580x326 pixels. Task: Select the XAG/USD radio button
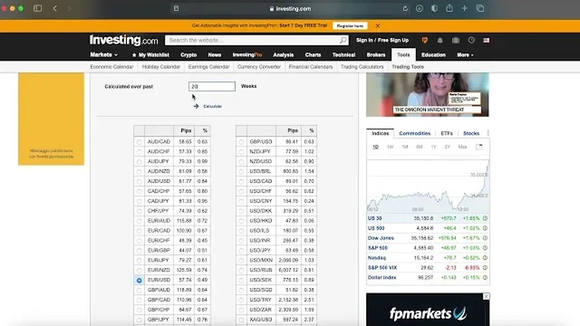click(241, 320)
